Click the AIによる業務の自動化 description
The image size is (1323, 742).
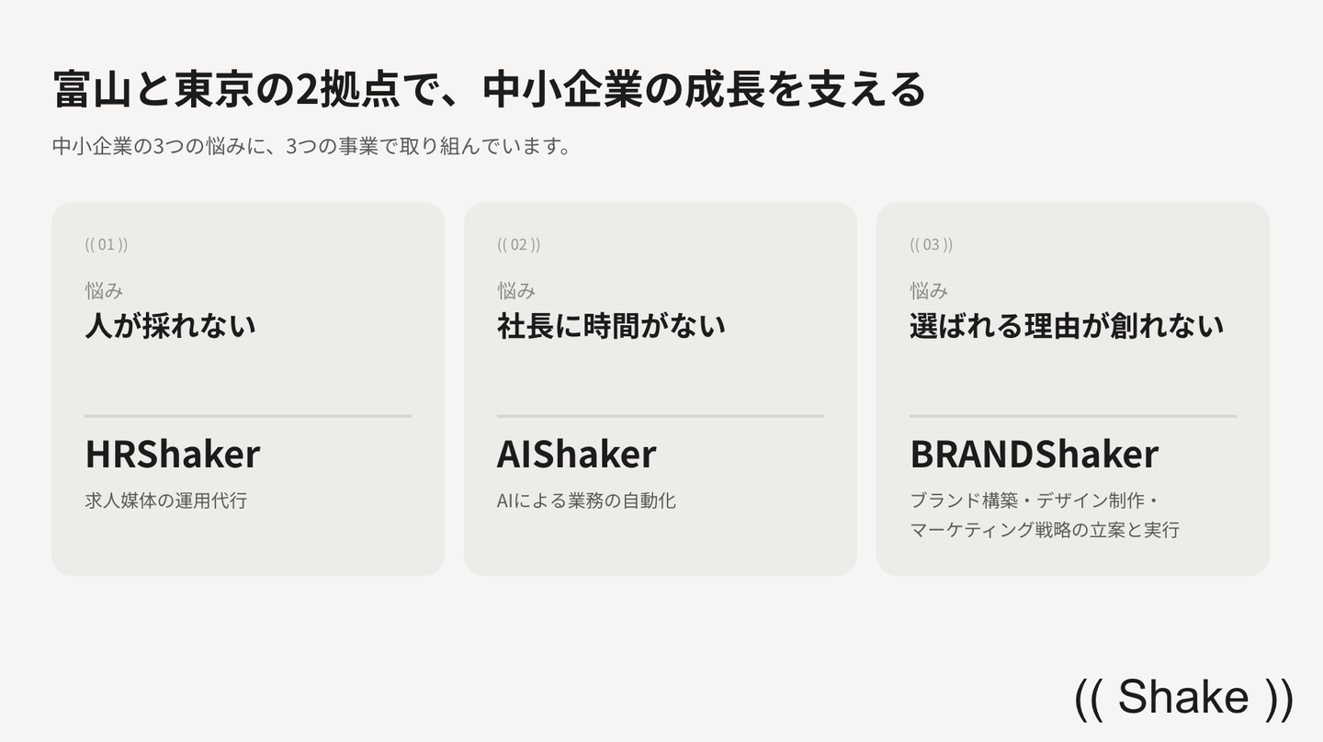(x=586, y=500)
